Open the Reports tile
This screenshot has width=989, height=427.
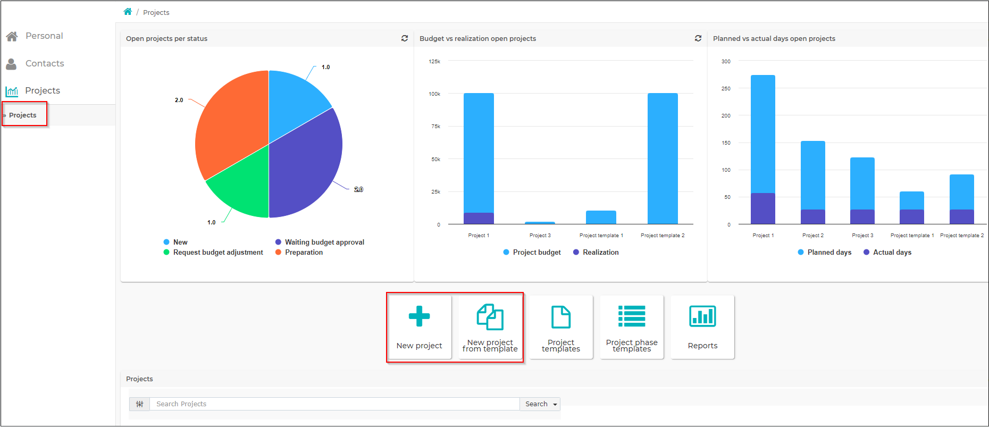pos(702,328)
